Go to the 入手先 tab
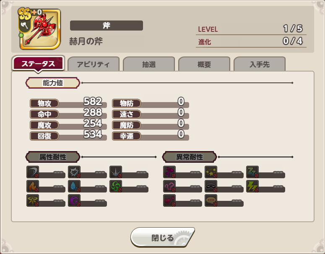Screen dimensions: 325x254 (260, 64)
